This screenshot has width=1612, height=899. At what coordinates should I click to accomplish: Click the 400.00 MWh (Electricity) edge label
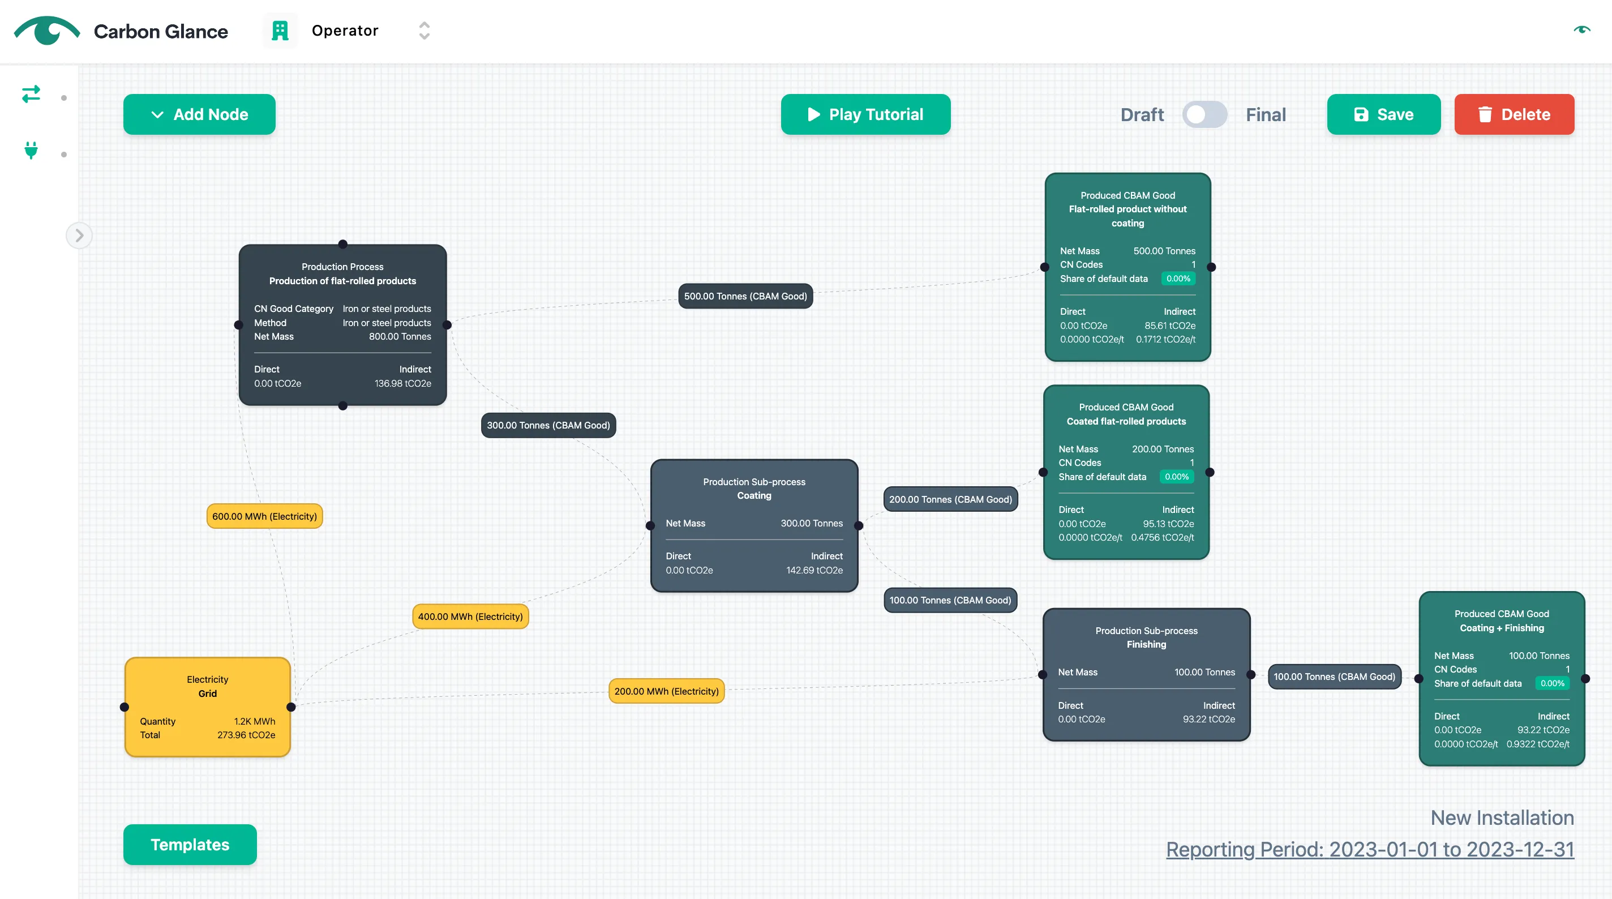pos(470,617)
